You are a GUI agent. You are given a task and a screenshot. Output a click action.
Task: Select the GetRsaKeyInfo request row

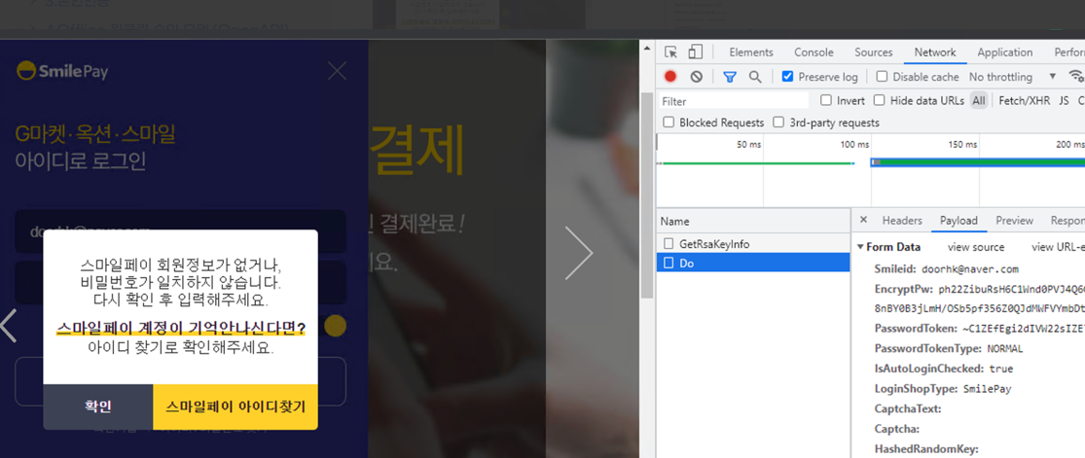click(753, 243)
